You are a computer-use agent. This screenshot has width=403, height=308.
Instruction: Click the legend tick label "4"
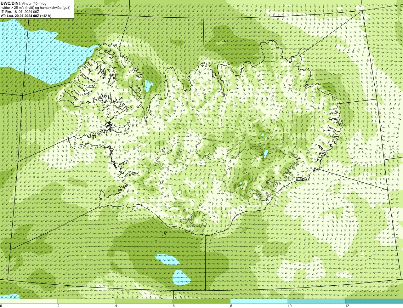(x=116, y=306)
